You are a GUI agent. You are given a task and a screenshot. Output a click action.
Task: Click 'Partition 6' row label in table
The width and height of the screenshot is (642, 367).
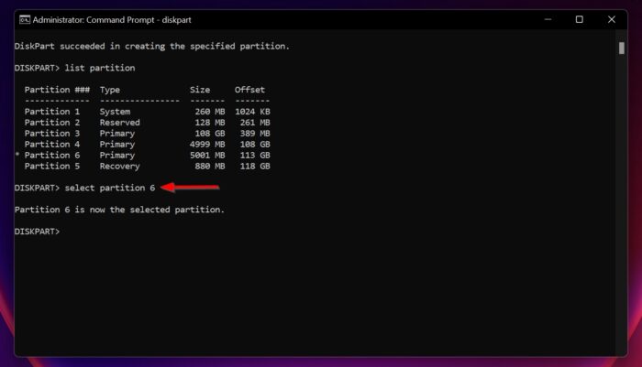pos(52,155)
